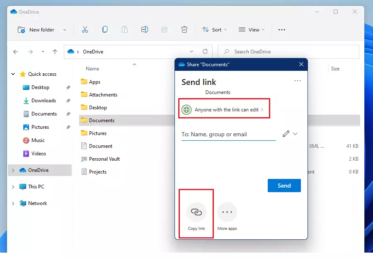Click the Rename icon in toolbar

pos(145,29)
